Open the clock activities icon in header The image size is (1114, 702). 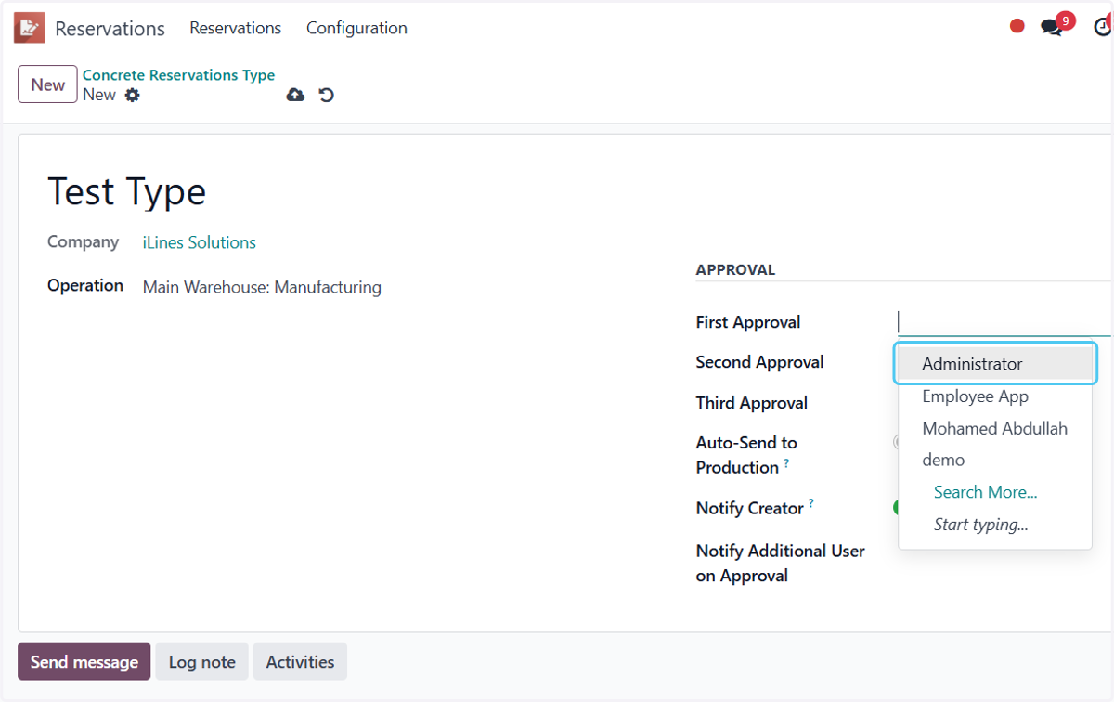click(x=1102, y=27)
